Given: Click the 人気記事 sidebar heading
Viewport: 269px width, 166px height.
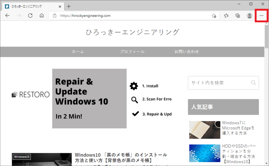Looking at the screenshot, I should click(x=223, y=107).
